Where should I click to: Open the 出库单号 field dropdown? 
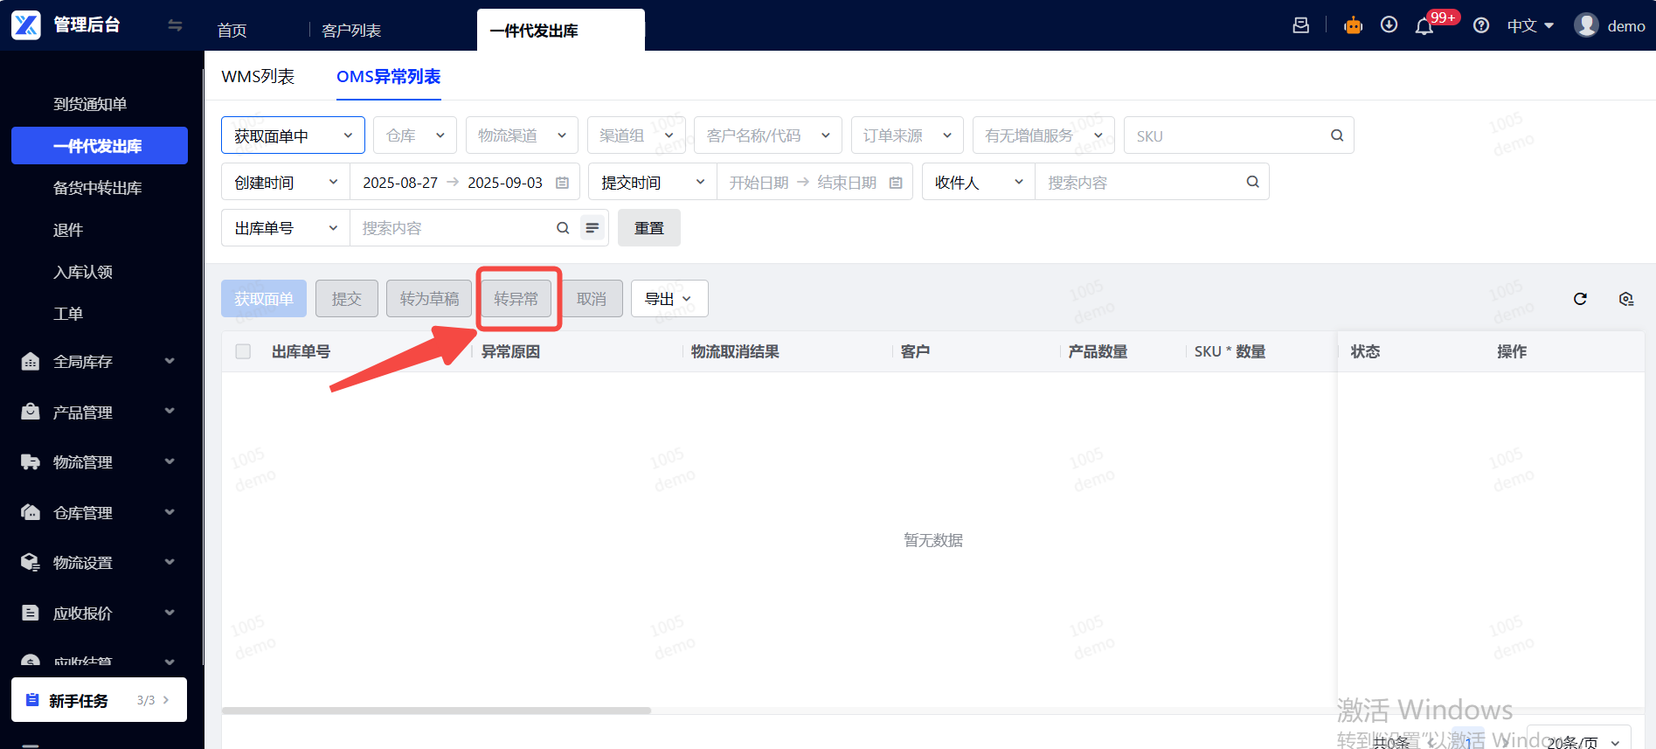pos(286,228)
